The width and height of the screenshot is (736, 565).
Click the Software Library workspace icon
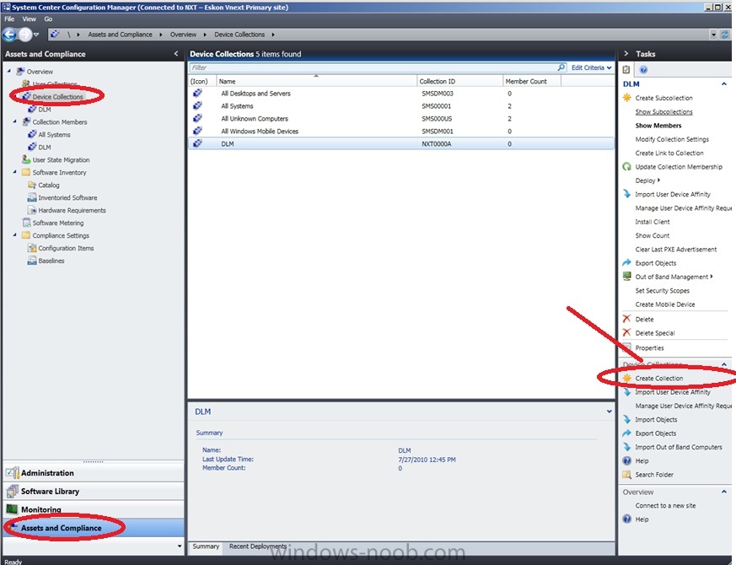pos(12,492)
